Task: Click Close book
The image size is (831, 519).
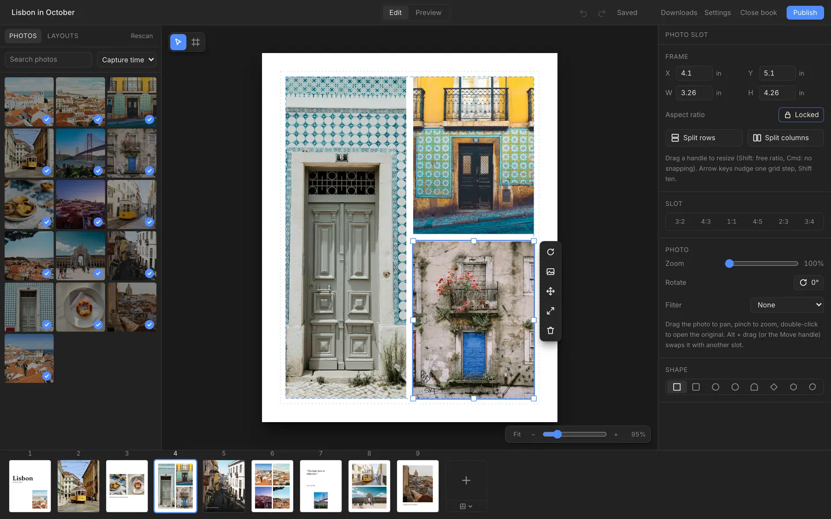Action: (758, 13)
